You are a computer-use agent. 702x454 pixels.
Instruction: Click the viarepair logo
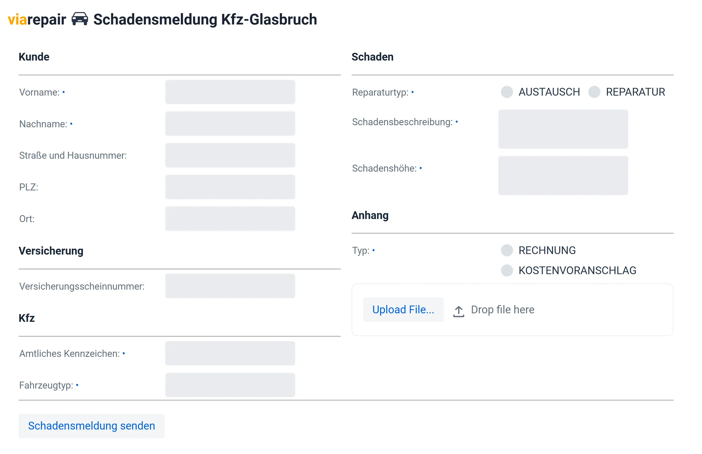pos(37,20)
